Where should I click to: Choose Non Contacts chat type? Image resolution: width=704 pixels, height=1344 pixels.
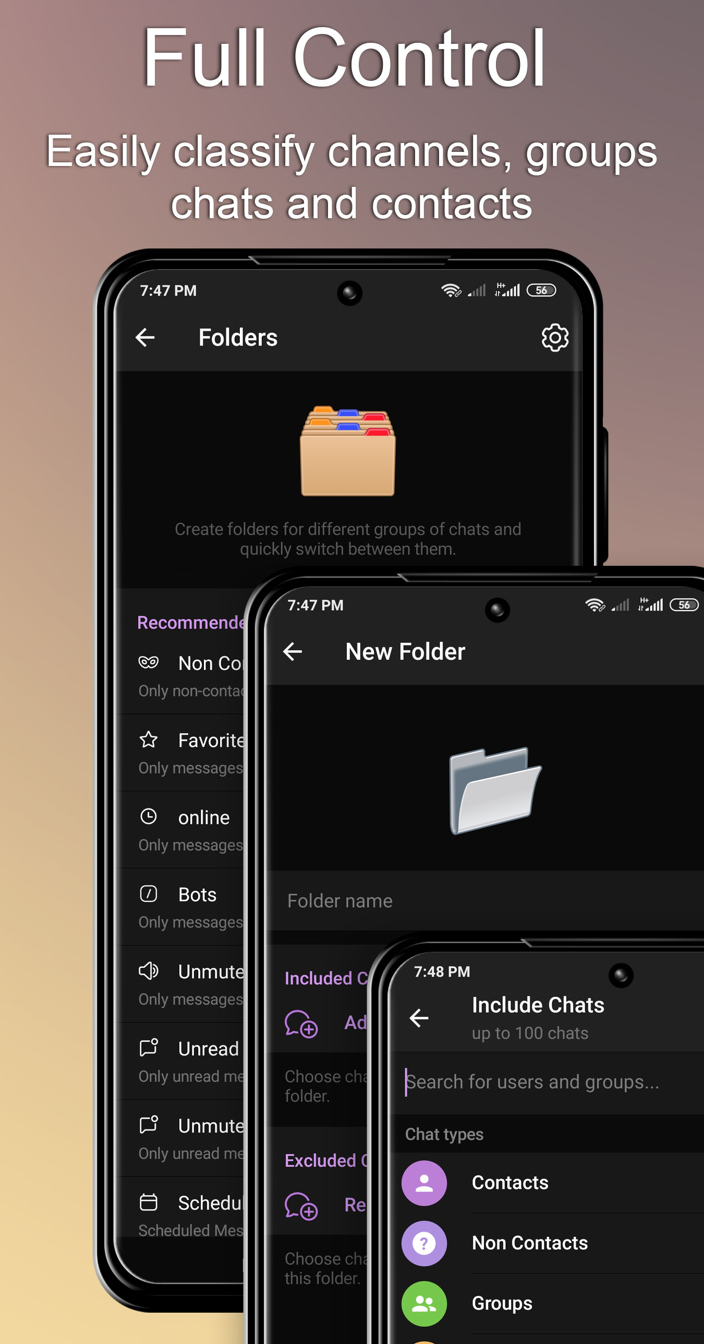[548, 1243]
